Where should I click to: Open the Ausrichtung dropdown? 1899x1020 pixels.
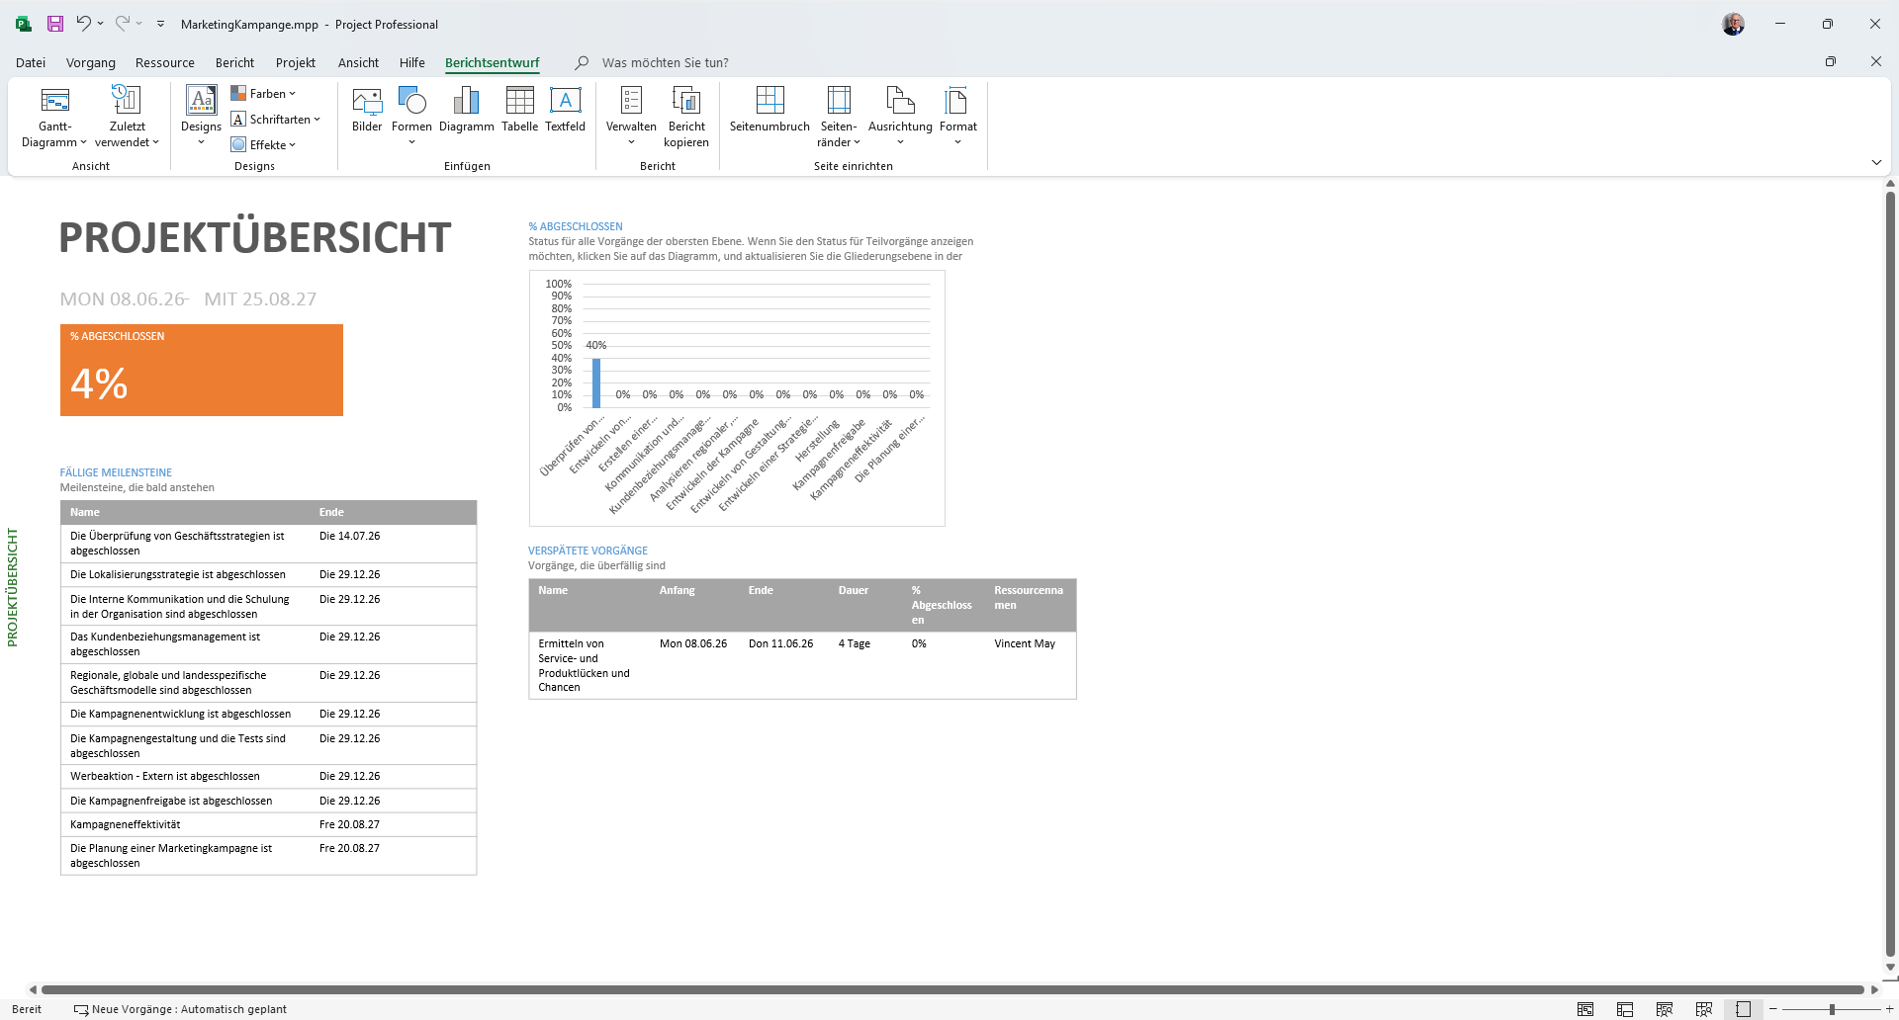[x=900, y=118]
